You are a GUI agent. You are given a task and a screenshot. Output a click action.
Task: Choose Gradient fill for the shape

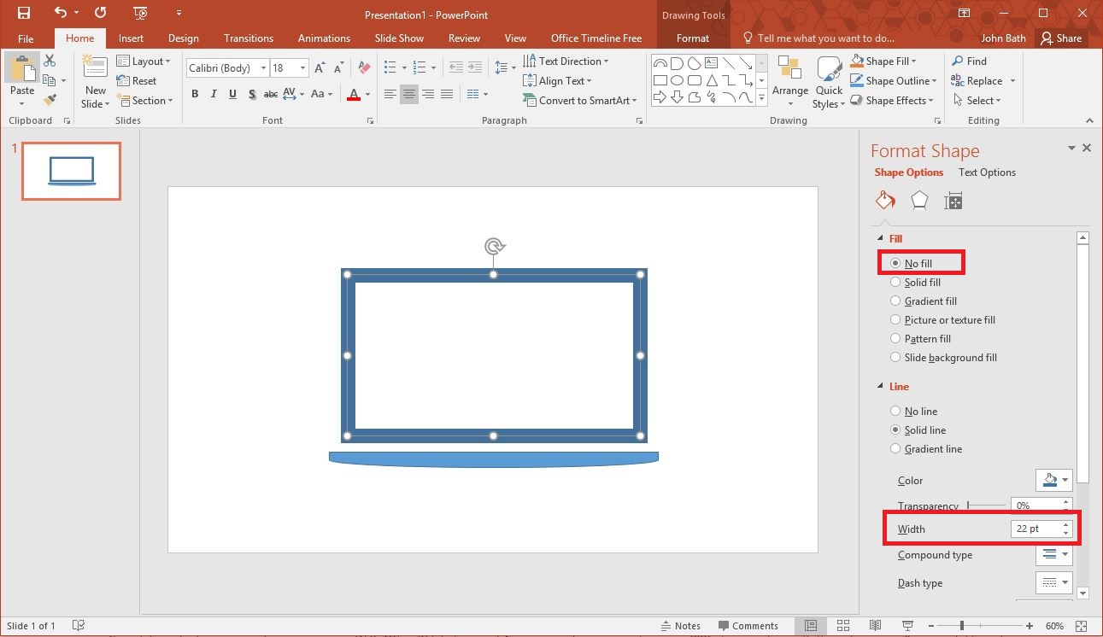coord(895,301)
